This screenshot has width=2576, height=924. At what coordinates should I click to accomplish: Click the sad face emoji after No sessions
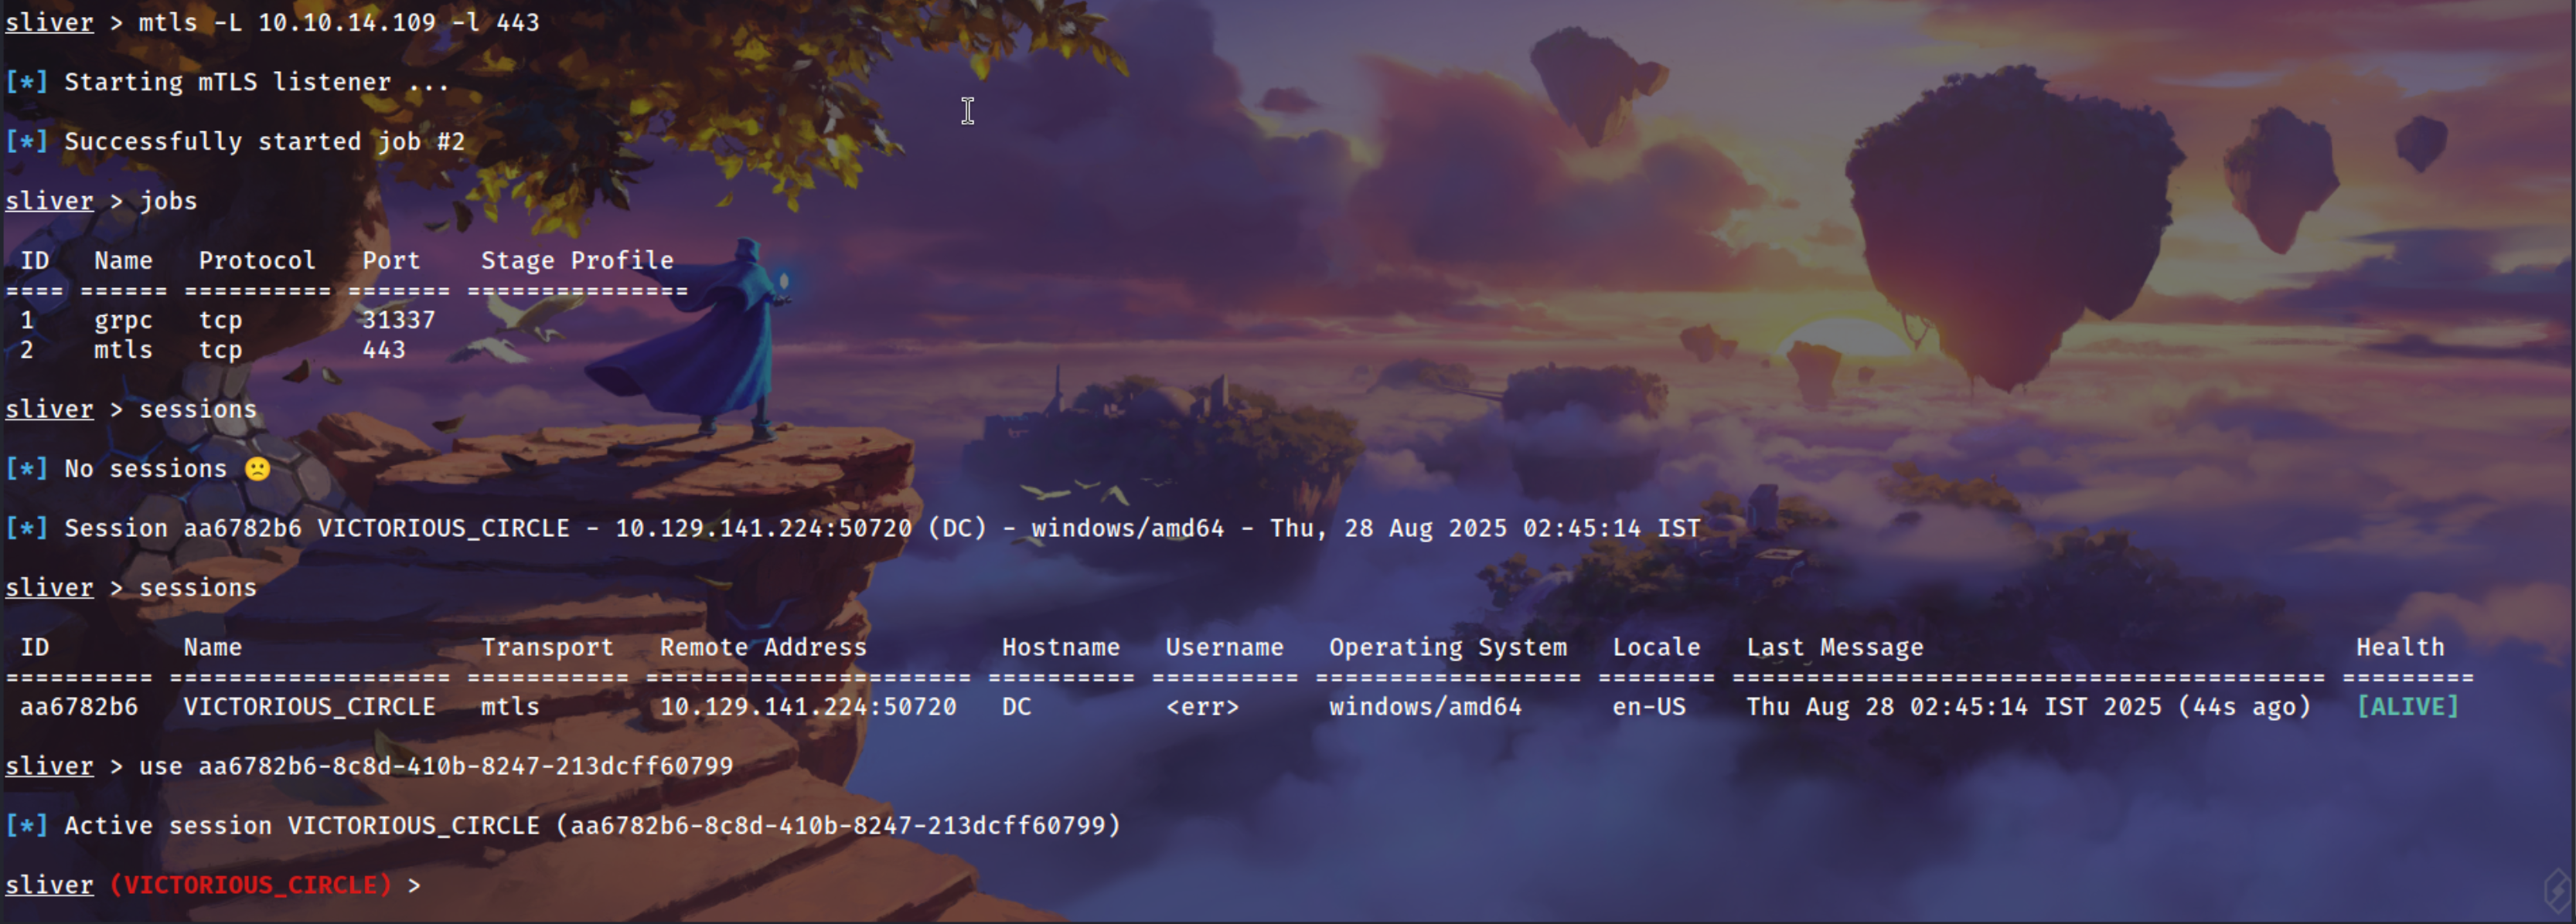tap(257, 468)
